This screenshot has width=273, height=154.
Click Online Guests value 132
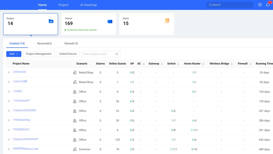pyautogui.click(x=117, y=140)
